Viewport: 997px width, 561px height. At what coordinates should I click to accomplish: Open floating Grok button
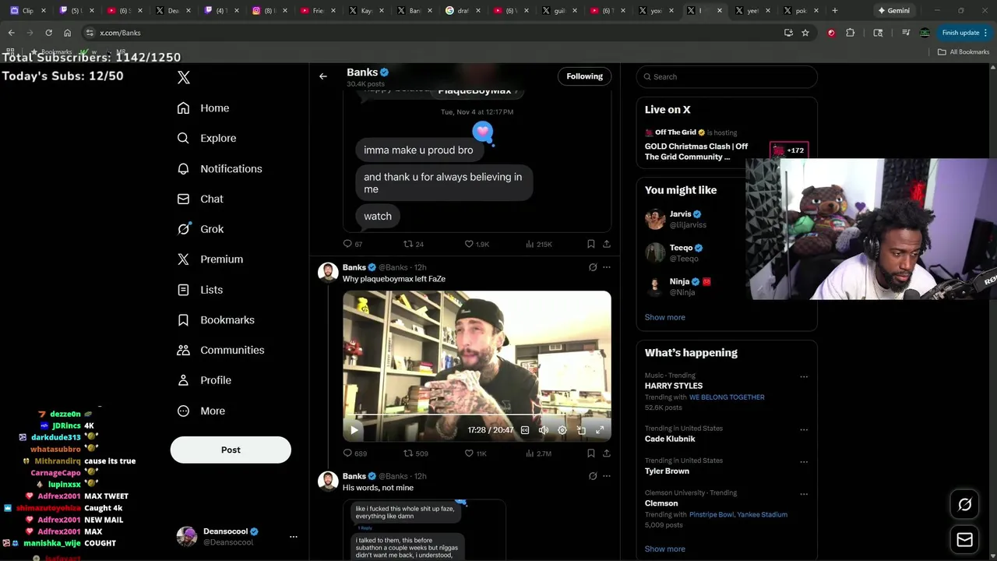point(965,505)
